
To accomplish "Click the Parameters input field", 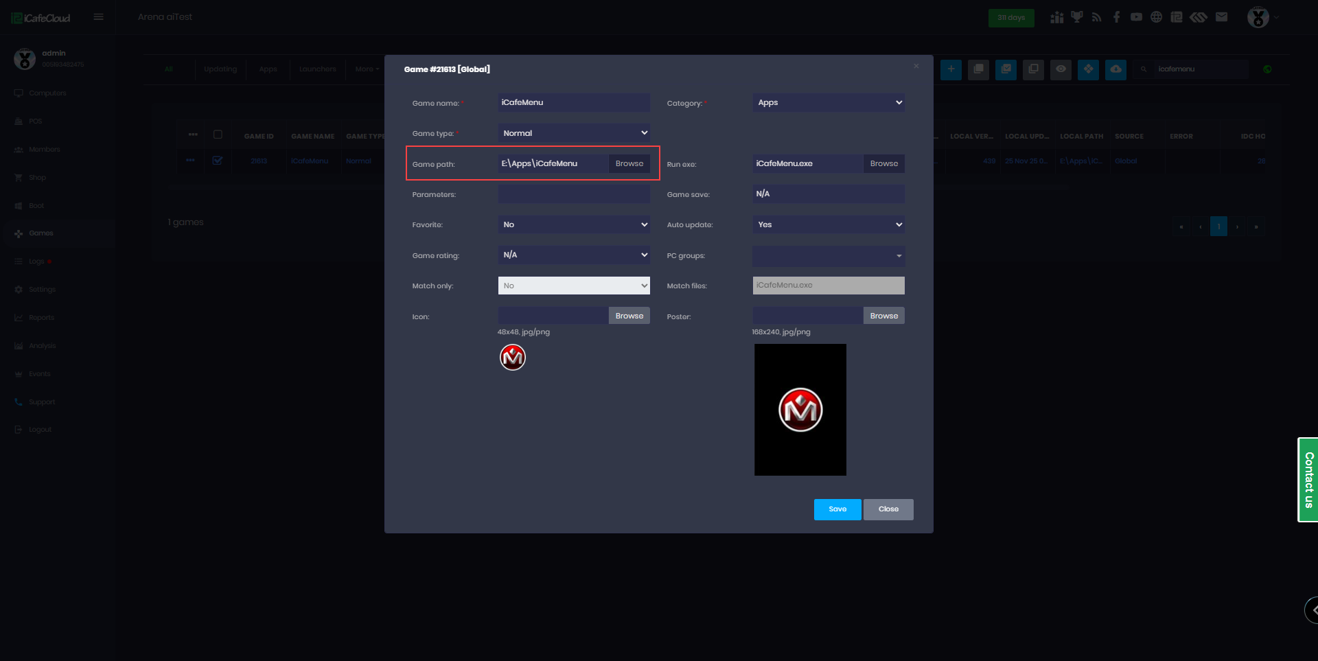I will pyautogui.click(x=574, y=194).
